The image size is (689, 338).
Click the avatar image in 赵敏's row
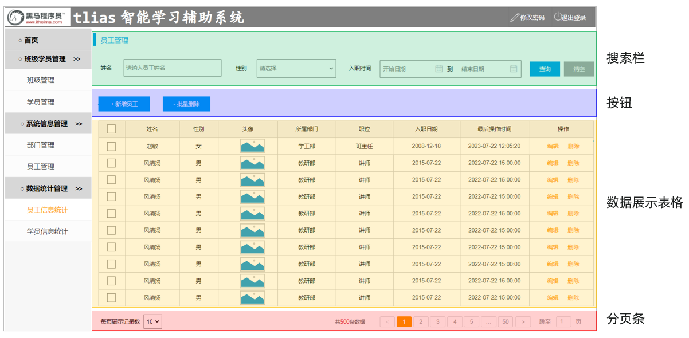tap(252, 146)
